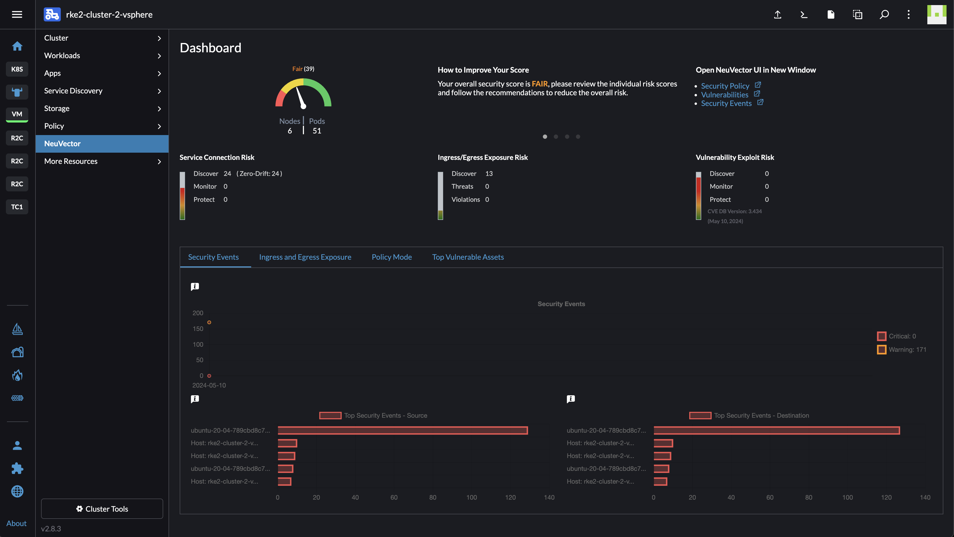
Task: Click the top ubuntu-20-04 bar in Source chart
Action: pyautogui.click(x=403, y=430)
